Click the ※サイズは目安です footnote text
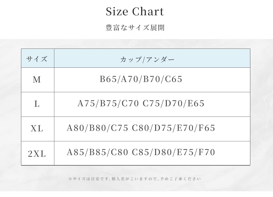This screenshot has width=273, height=197. click(134, 179)
